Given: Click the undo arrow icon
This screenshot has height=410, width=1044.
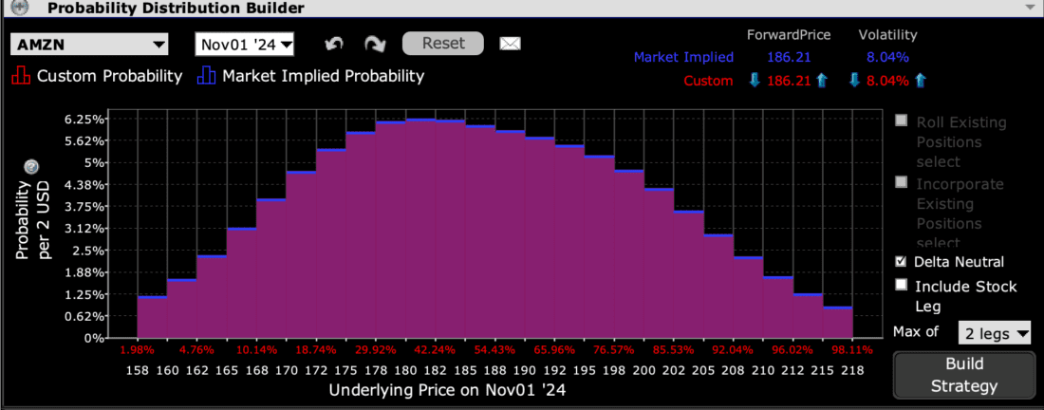Looking at the screenshot, I should [x=334, y=45].
